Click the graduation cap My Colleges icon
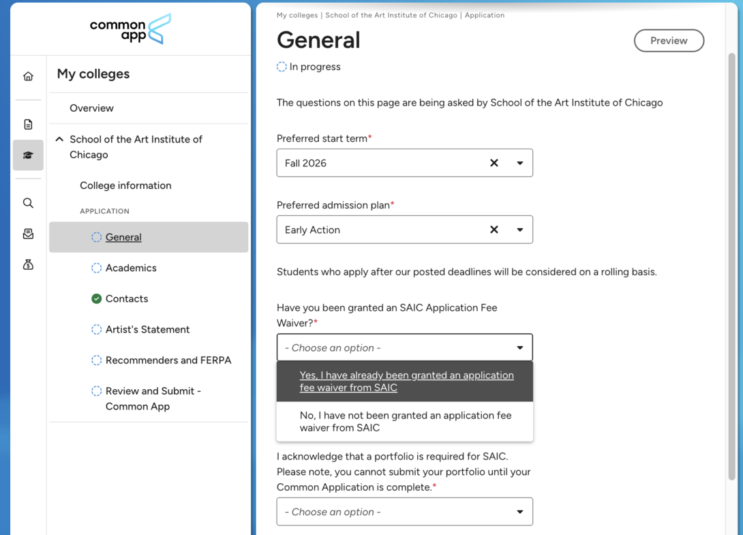The image size is (743, 535). (27, 155)
